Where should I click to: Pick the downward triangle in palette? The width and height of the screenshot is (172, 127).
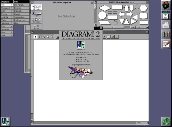click(122, 21)
